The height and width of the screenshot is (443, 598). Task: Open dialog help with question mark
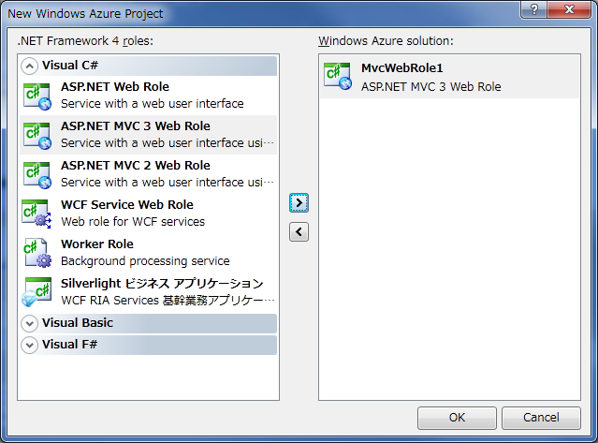coord(533,10)
